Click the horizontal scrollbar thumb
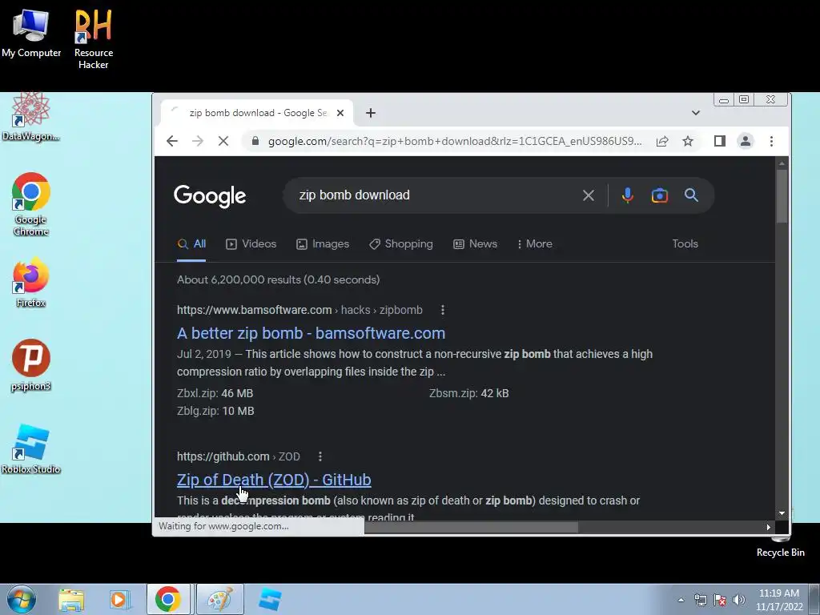This screenshot has height=615, width=820. (471, 527)
